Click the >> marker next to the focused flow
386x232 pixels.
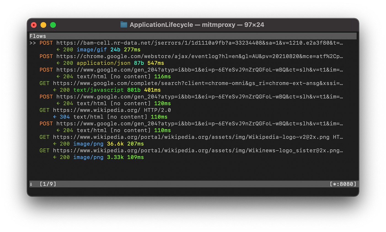pos(32,43)
